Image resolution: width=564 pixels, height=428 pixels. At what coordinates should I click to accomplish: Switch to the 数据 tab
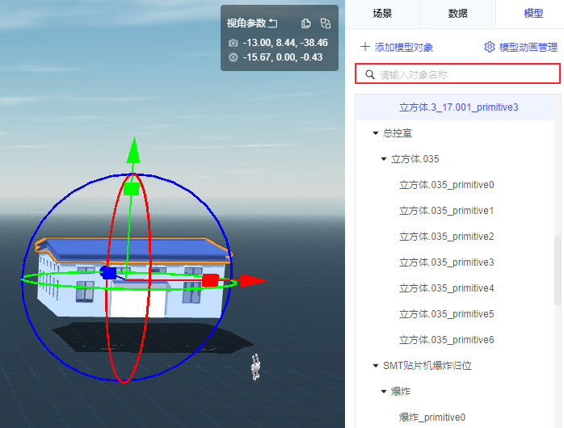coord(458,14)
